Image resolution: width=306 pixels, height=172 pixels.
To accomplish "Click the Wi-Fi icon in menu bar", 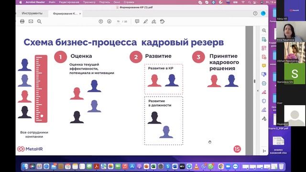I will point(243,2).
